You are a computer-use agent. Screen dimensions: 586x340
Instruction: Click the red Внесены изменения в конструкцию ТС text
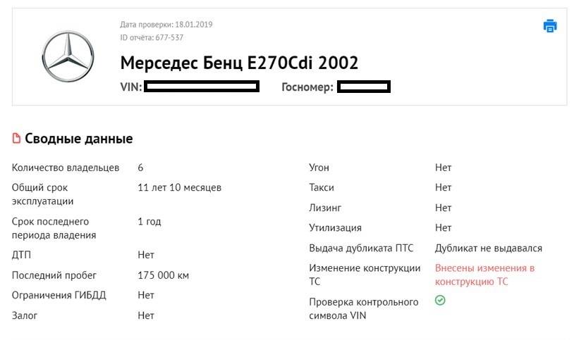484,275
